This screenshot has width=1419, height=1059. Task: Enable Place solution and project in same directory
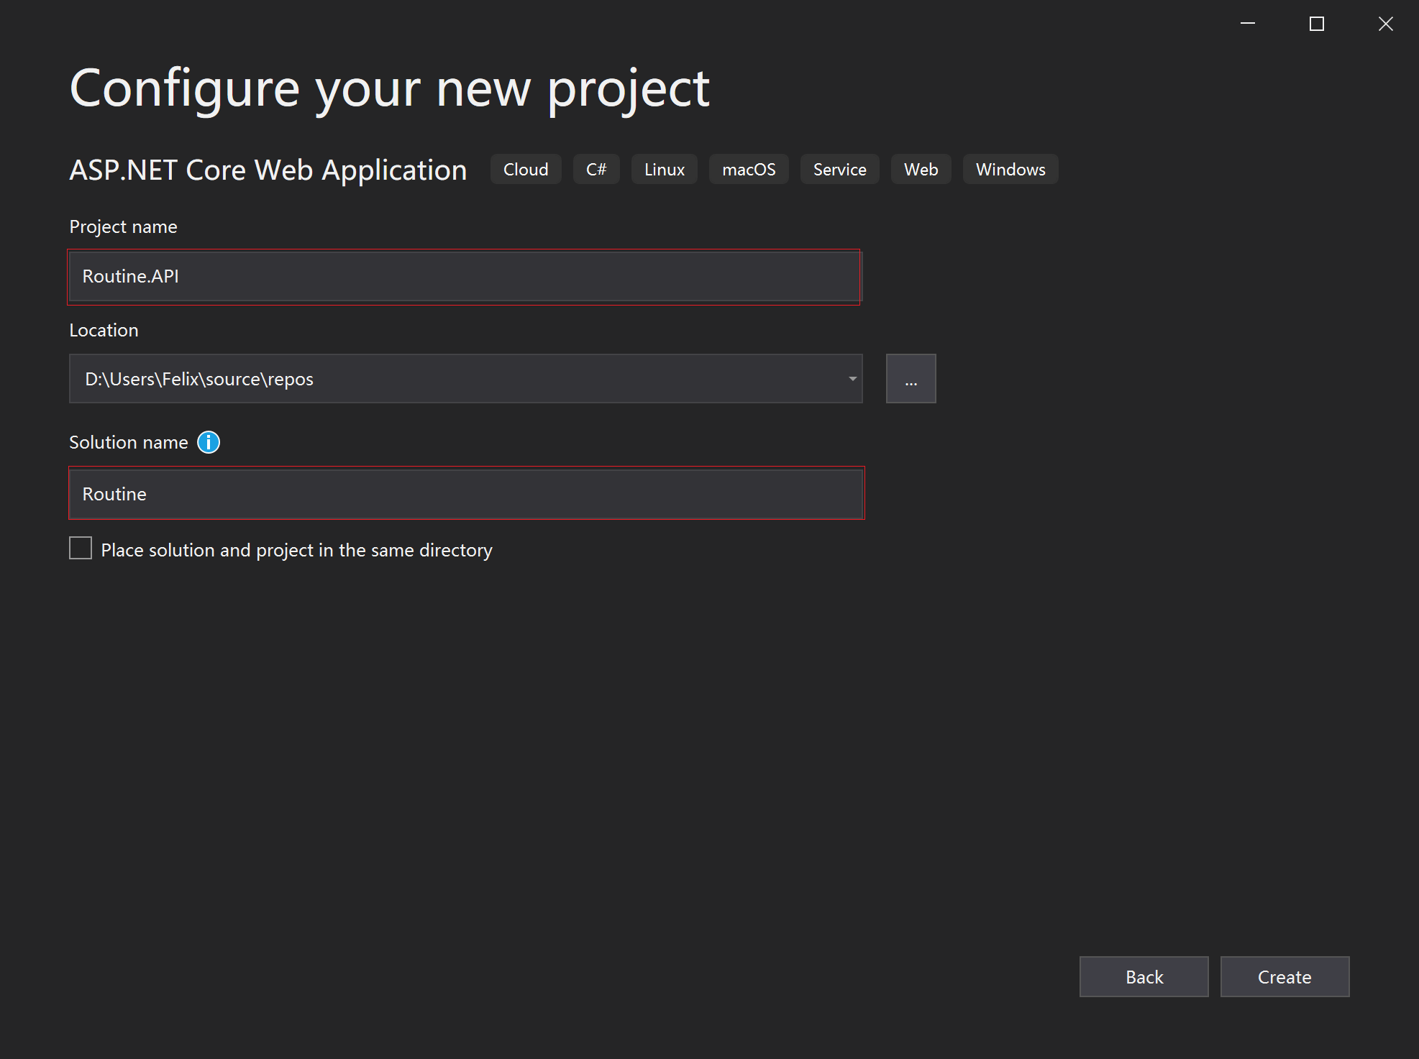coord(81,549)
